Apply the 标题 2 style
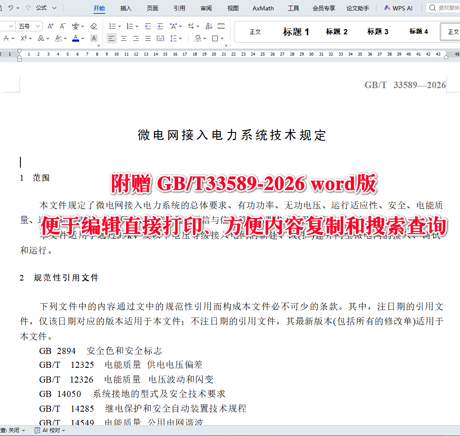460x436 pixels. (x=337, y=32)
